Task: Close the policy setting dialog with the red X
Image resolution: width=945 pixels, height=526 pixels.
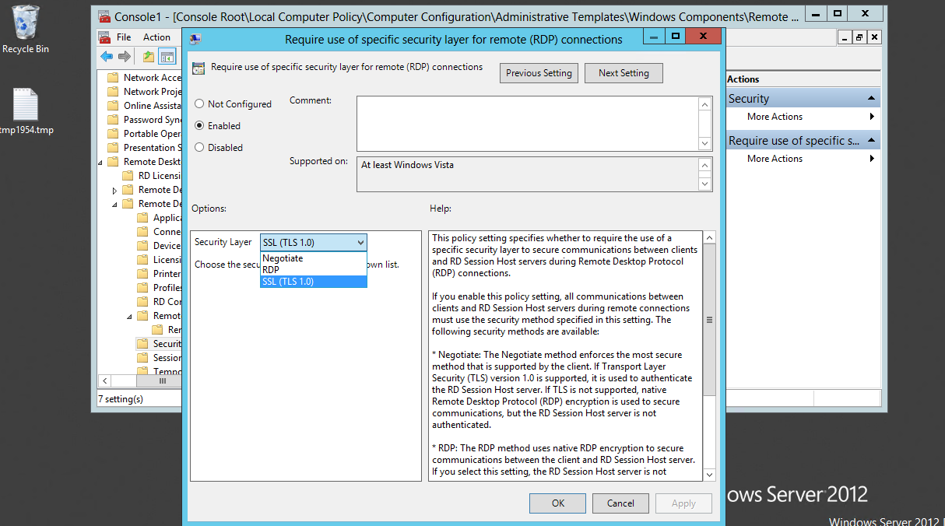Action: click(704, 36)
